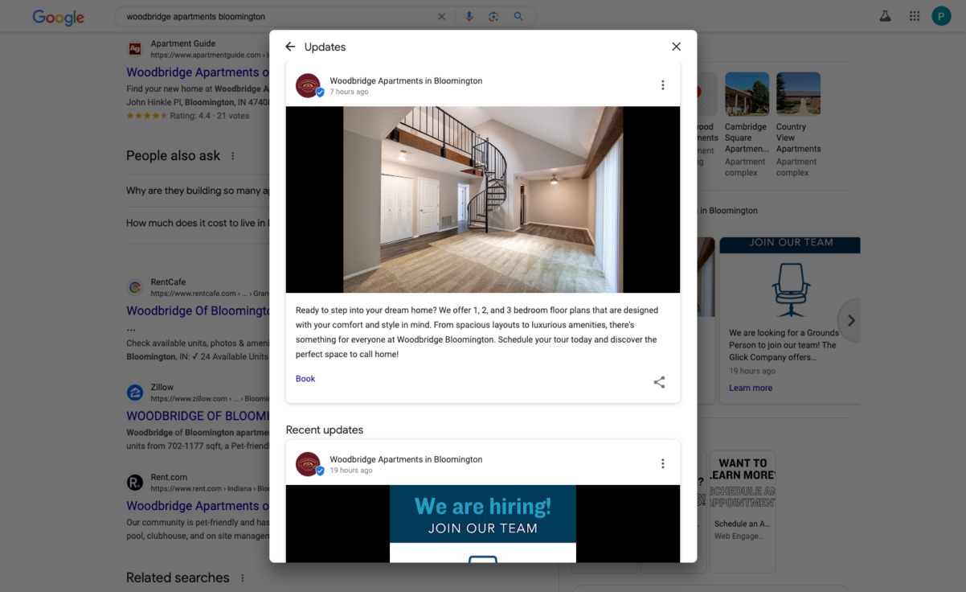Share the Woodbridge update post
This screenshot has width=966, height=592.
659,382
